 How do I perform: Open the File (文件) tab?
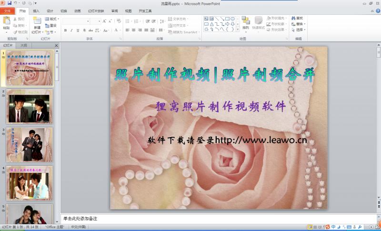(x=7, y=11)
